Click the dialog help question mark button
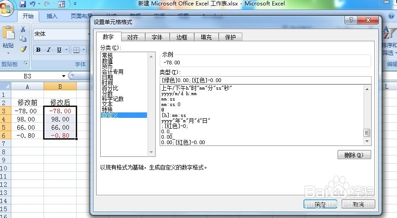 pyautogui.click(x=351, y=20)
